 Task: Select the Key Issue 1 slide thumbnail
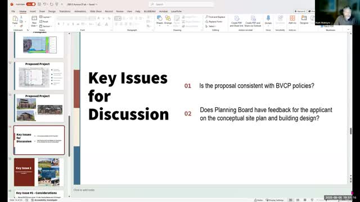coord(39,172)
